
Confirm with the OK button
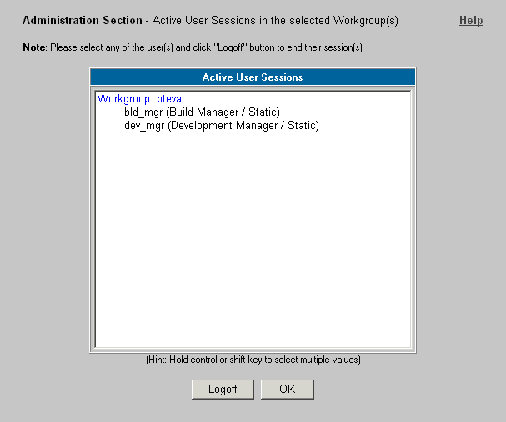point(288,390)
